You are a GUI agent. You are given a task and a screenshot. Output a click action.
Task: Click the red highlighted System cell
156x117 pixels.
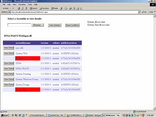pyautogui.click(x=28, y=58)
